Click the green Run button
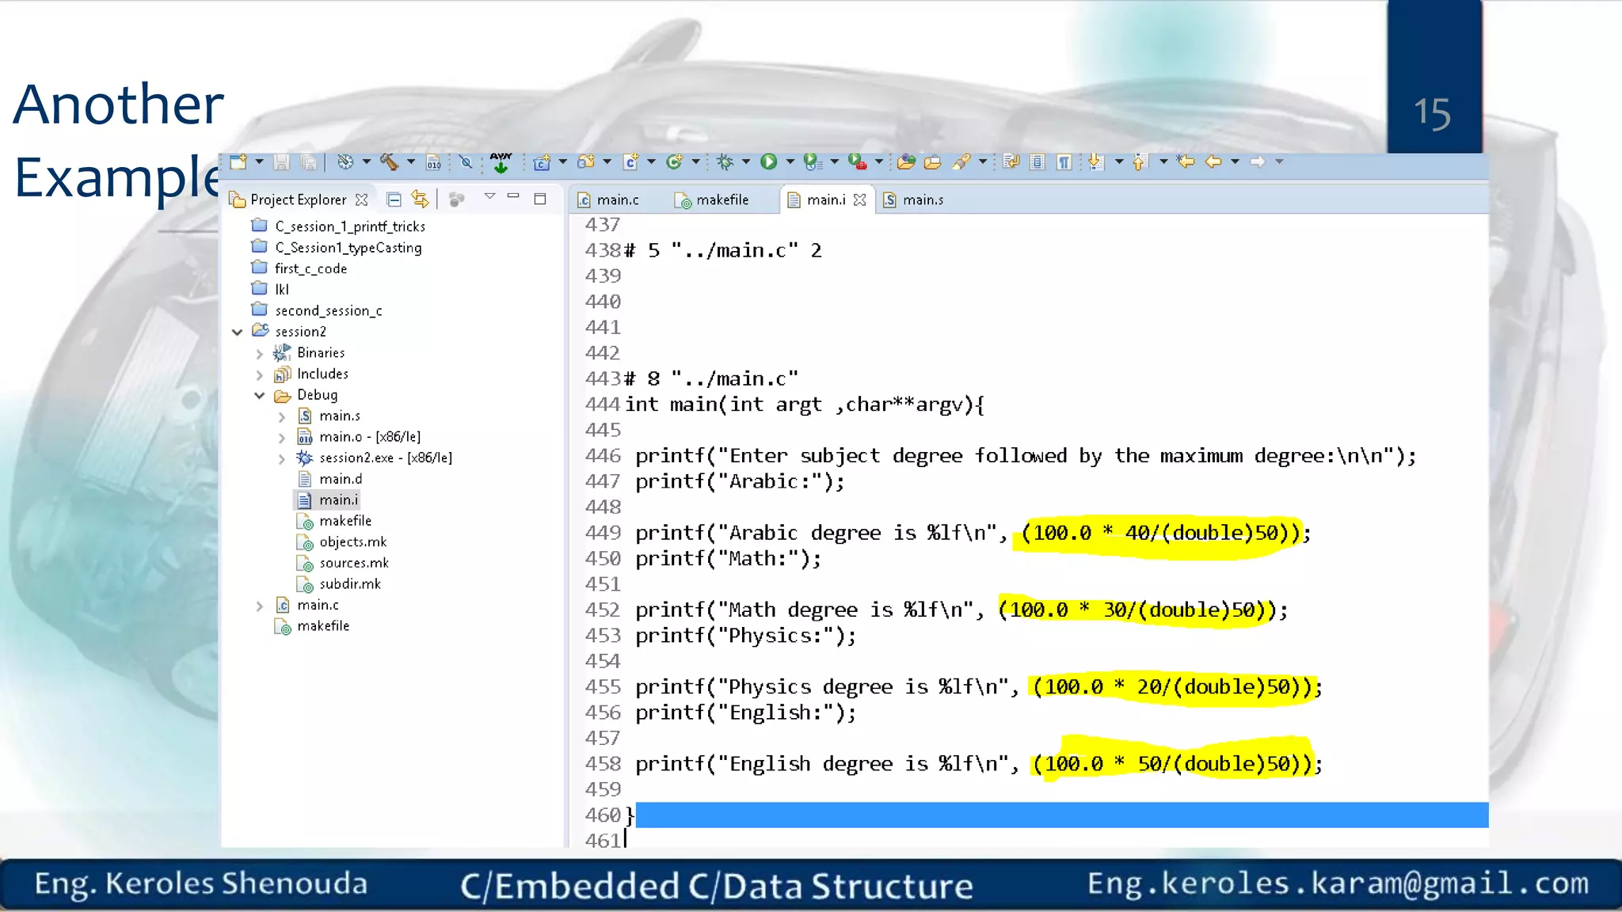Image resolution: width=1622 pixels, height=912 pixels. tap(768, 161)
